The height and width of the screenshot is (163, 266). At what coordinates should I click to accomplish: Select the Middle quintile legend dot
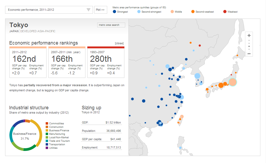click(x=172, y=12)
